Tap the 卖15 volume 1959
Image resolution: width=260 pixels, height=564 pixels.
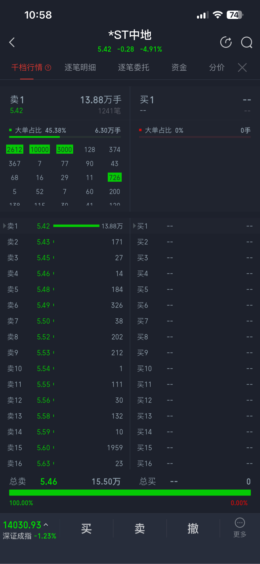pos(115,448)
